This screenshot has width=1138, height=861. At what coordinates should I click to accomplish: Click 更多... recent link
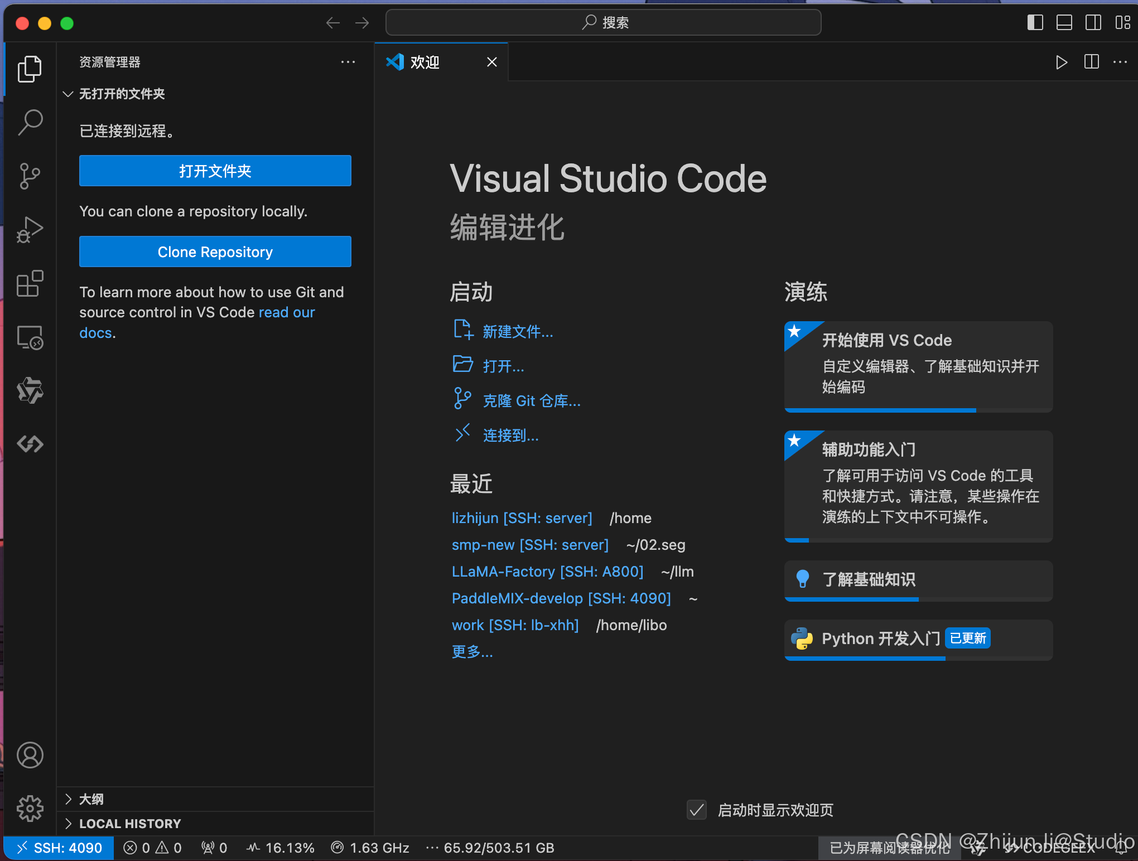pos(472,651)
